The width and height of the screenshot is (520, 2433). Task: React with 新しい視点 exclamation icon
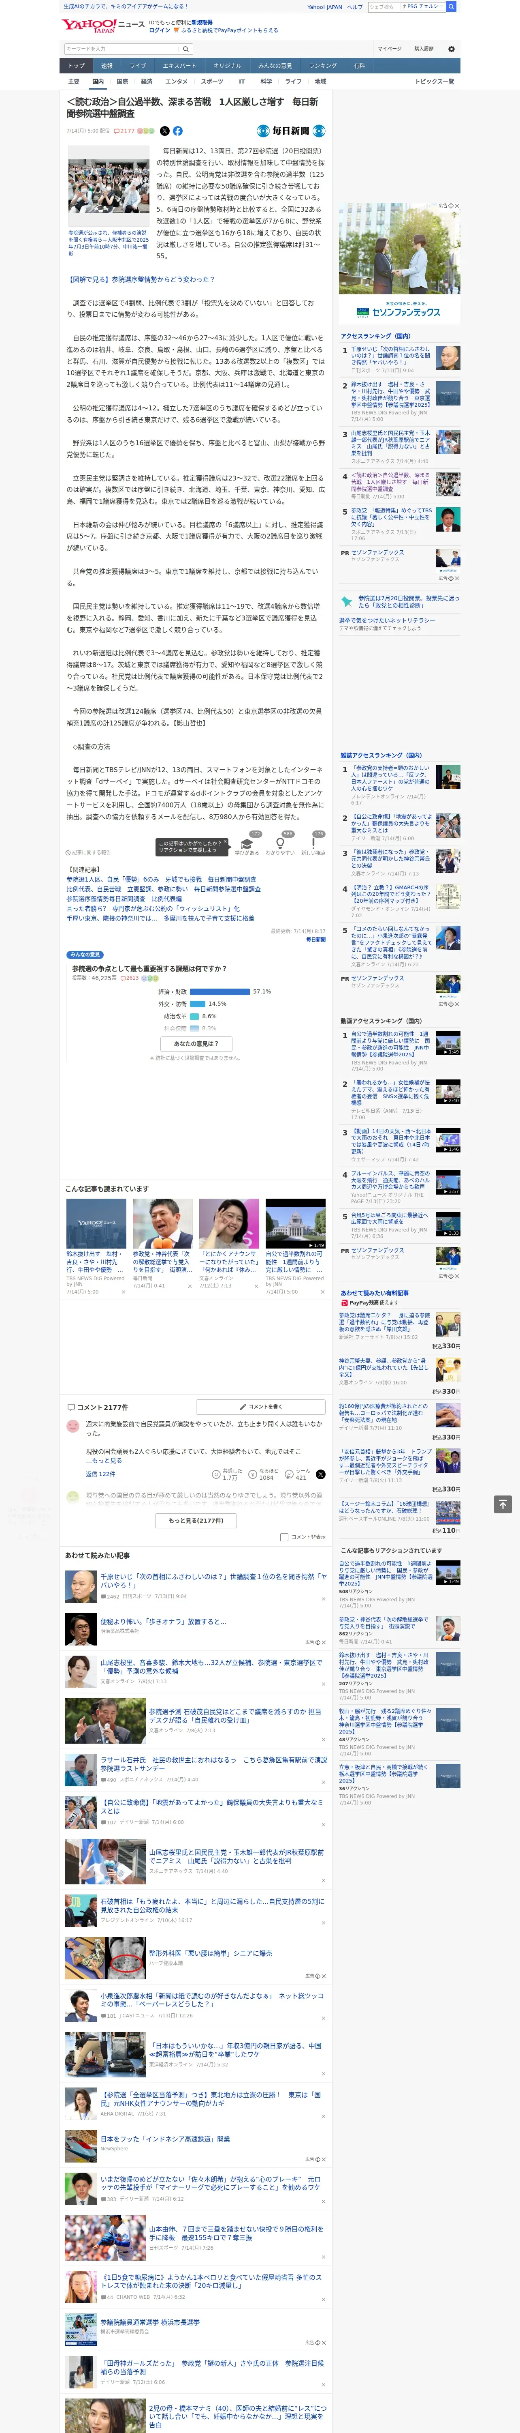pos(313,844)
